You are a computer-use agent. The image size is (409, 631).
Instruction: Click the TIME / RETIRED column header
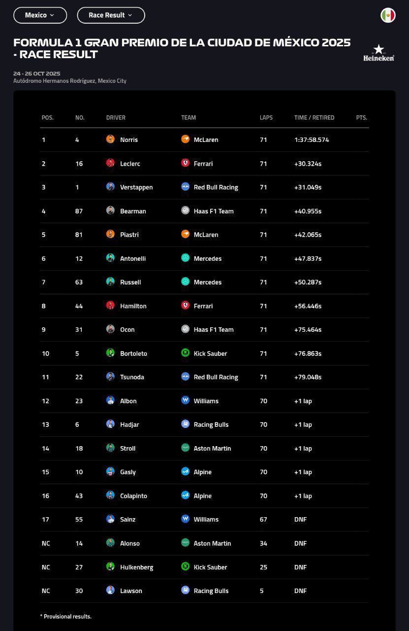[x=314, y=118]
